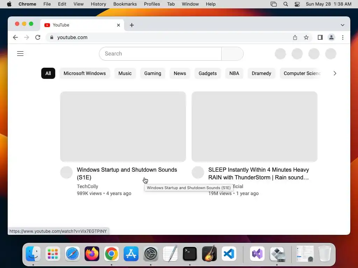Click the 19M views text
The image size is (358, 268).
pos(220,193)
